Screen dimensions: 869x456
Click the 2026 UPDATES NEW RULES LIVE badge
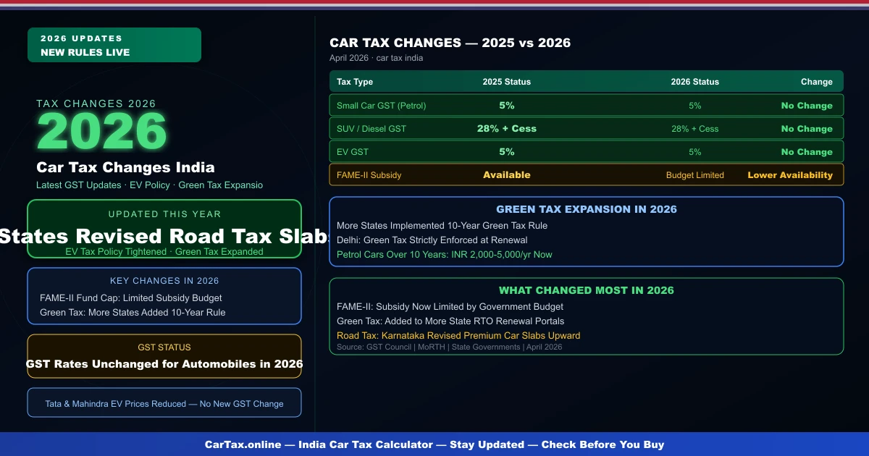[x=114, y=44]
